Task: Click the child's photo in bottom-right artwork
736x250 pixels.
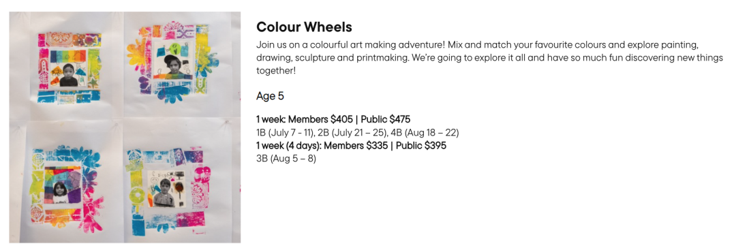Action: pyautogui.click(x=165, y=191)
